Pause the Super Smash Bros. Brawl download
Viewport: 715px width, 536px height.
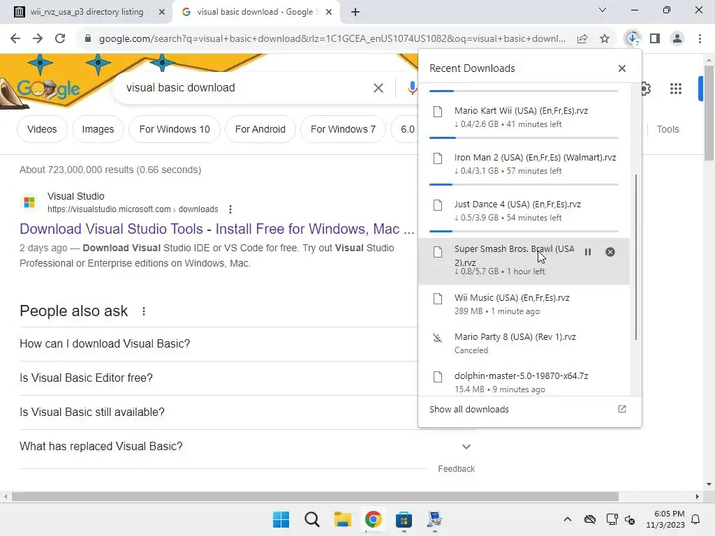tap(588, 252)
